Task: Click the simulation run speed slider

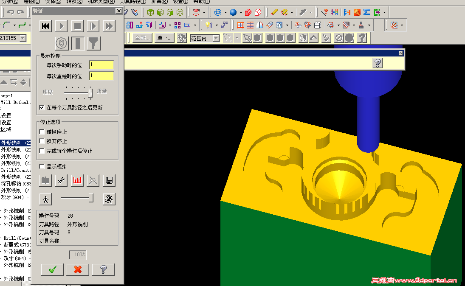Action: tap(91, 198)
